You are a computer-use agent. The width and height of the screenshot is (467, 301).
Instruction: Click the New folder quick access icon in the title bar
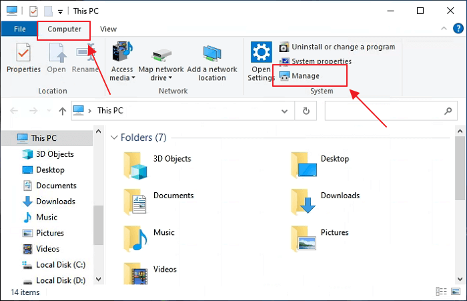pyautogui.click(x=48, y=11)
